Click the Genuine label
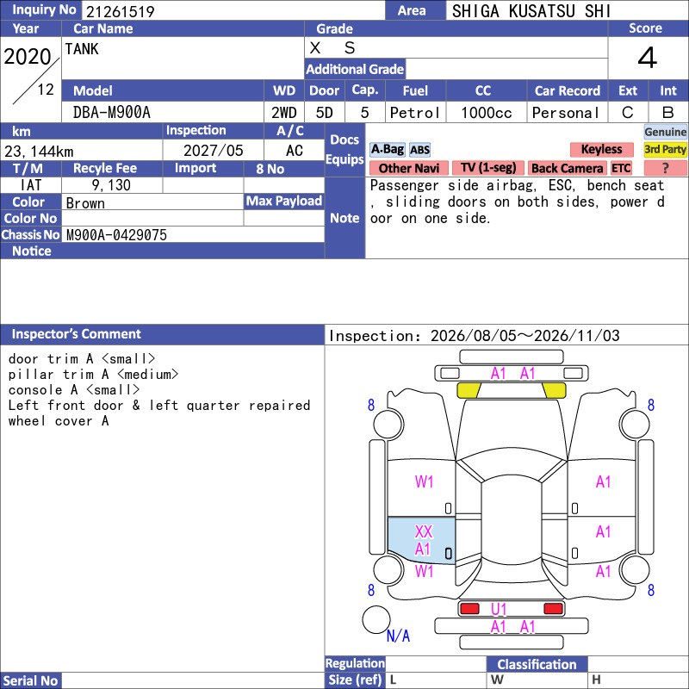The width and height of the screenshot is (689, 689). 665,132
